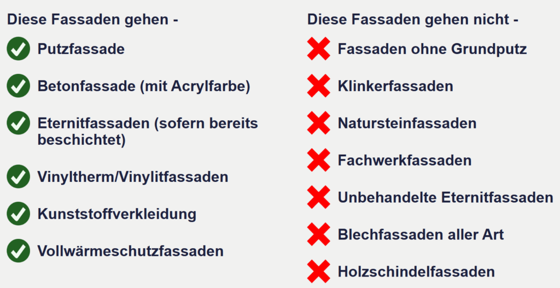Click the red cross next to Klinkerfassaden
The image size is (560, 288).
(318, 86)
